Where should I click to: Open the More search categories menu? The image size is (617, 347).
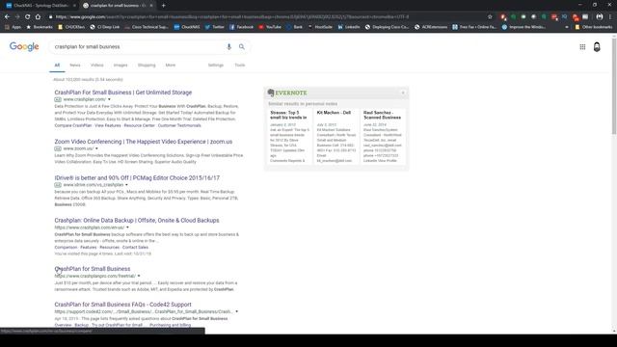pos(171,66)
